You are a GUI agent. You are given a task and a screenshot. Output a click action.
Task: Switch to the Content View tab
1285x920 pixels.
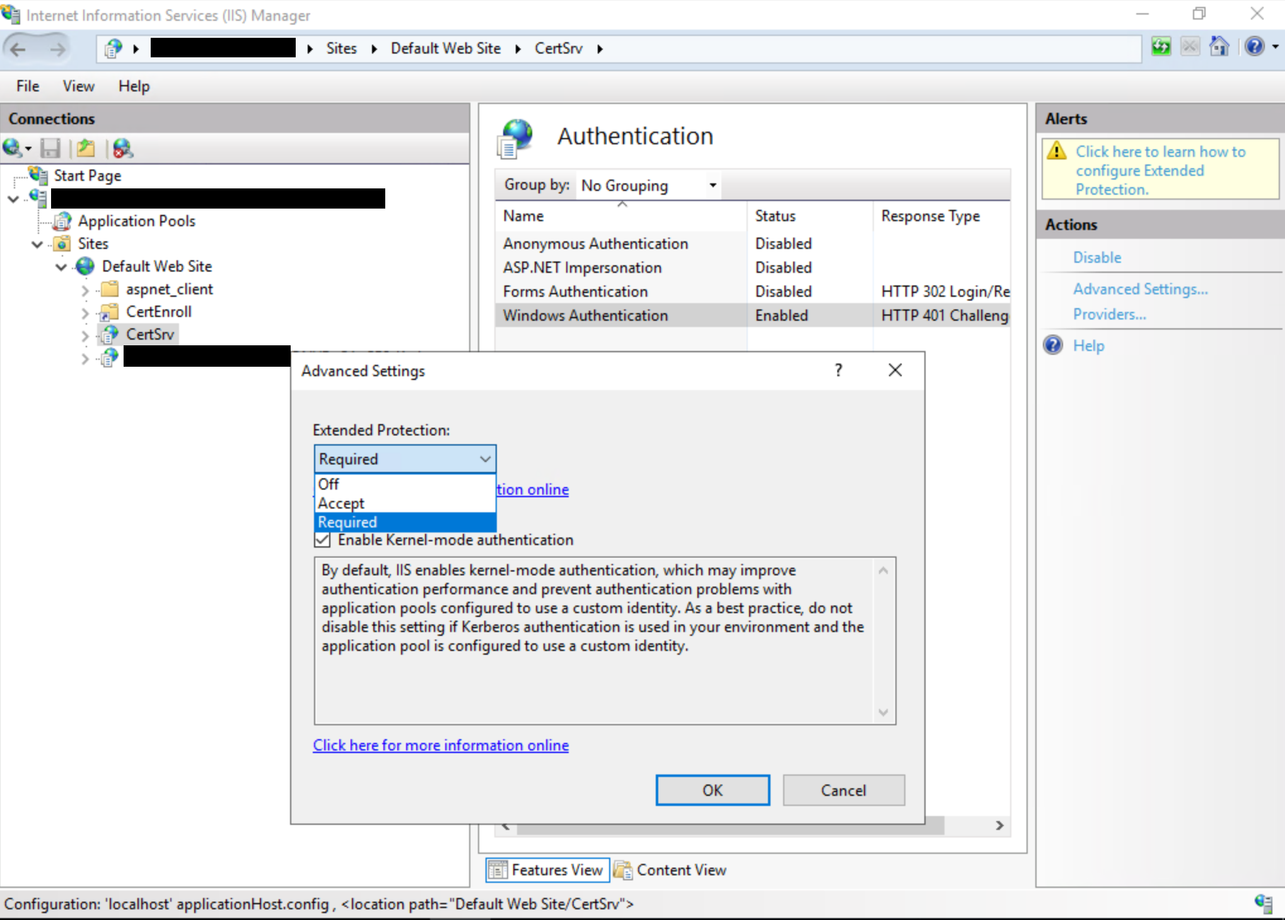tap(671, 870)
